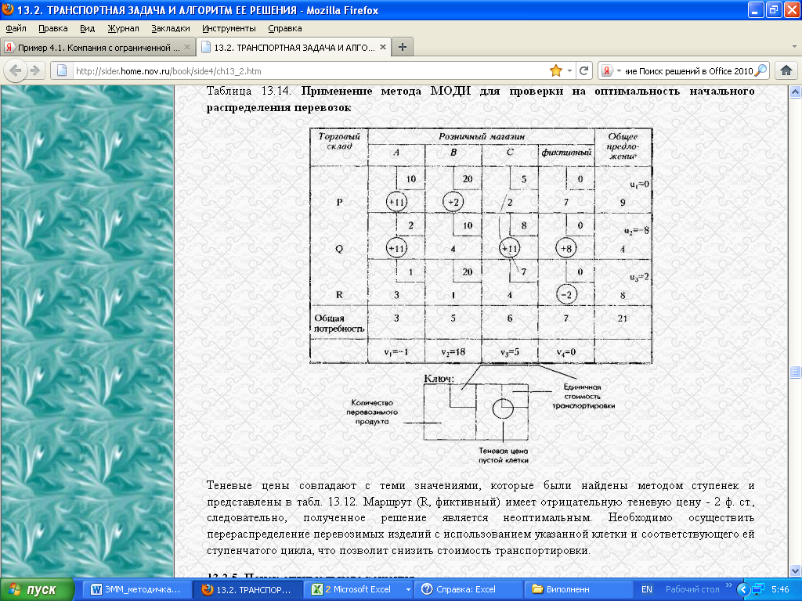Click the v2=18 value in the table
802x601 pixels.
[453, 352]
